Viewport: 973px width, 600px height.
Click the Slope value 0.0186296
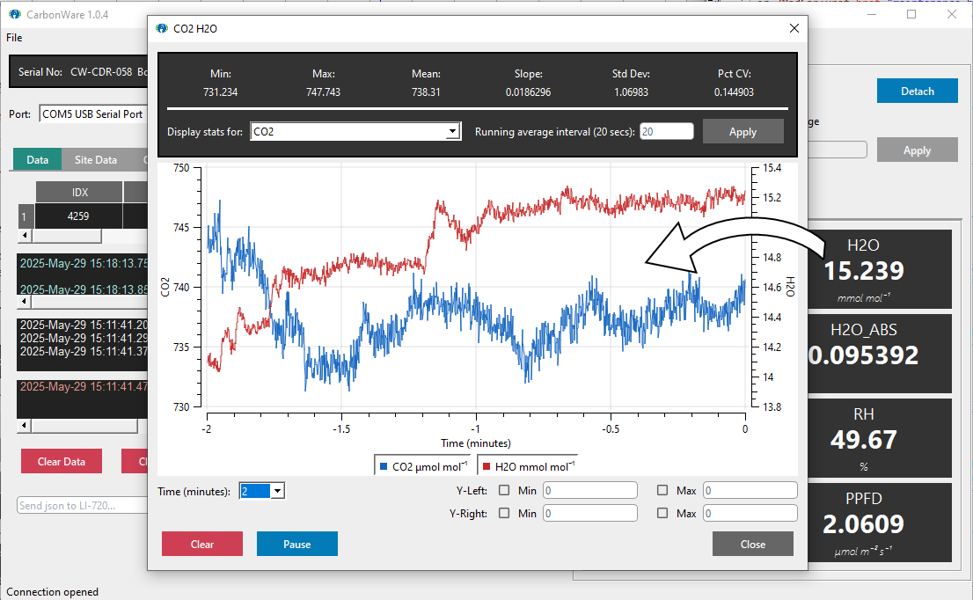[x=528, y=91]
